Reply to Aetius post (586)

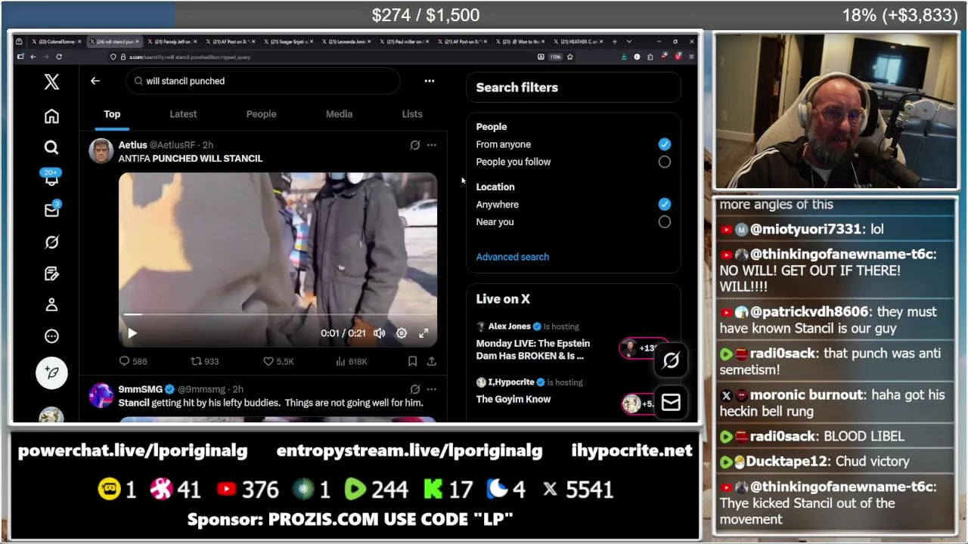tap(133, 362)
